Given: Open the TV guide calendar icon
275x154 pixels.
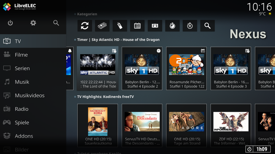Looking at the screenshot, I should (137, 26).
